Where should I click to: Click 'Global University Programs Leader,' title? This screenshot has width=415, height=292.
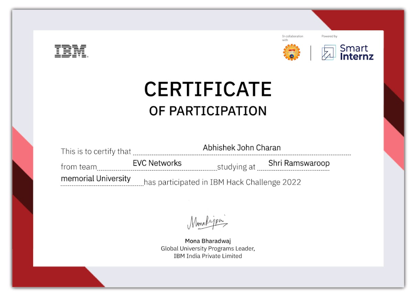[208, 249]
